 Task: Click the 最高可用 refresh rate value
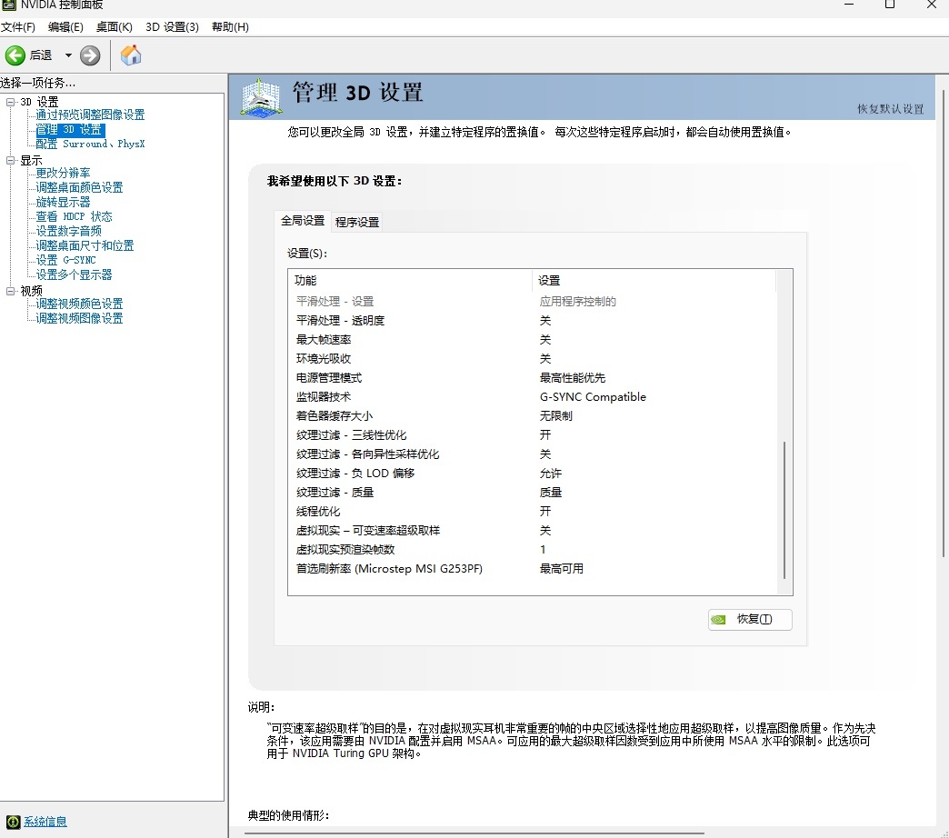(x=562, y=569)
